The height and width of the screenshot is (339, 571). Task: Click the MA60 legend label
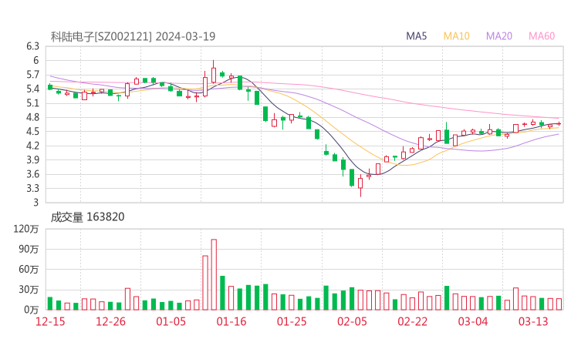tap(542, 36)
